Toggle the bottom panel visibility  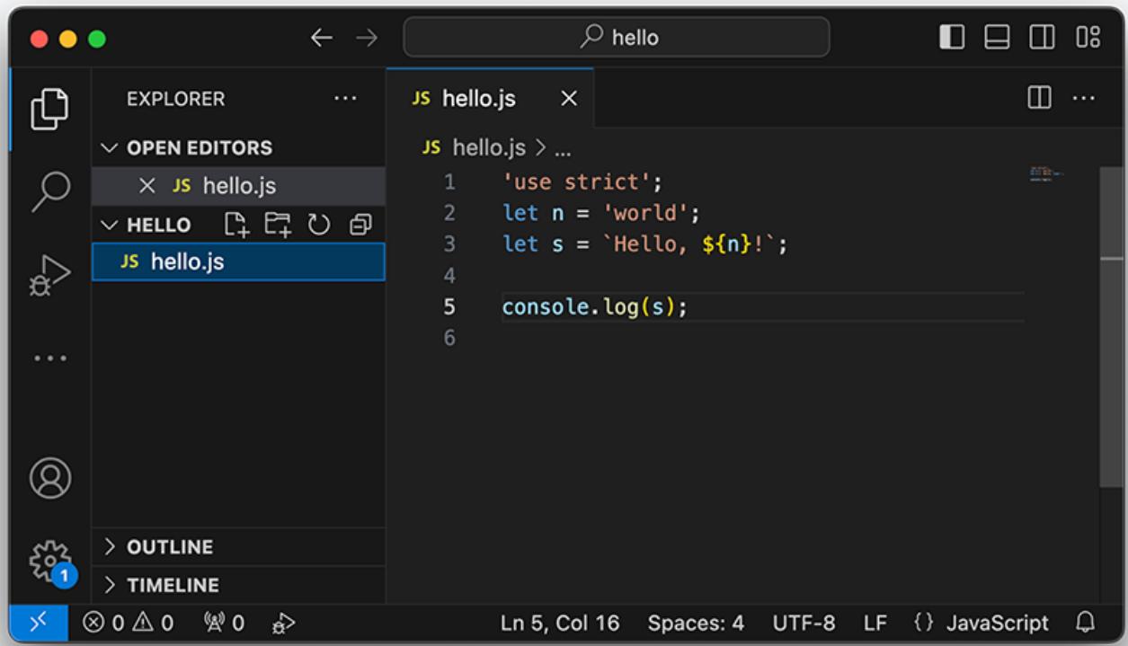[x=997, y=37]
